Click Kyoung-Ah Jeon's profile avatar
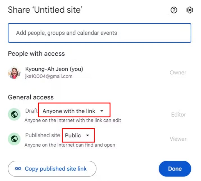The image size is (201, 181). [15, 73]
